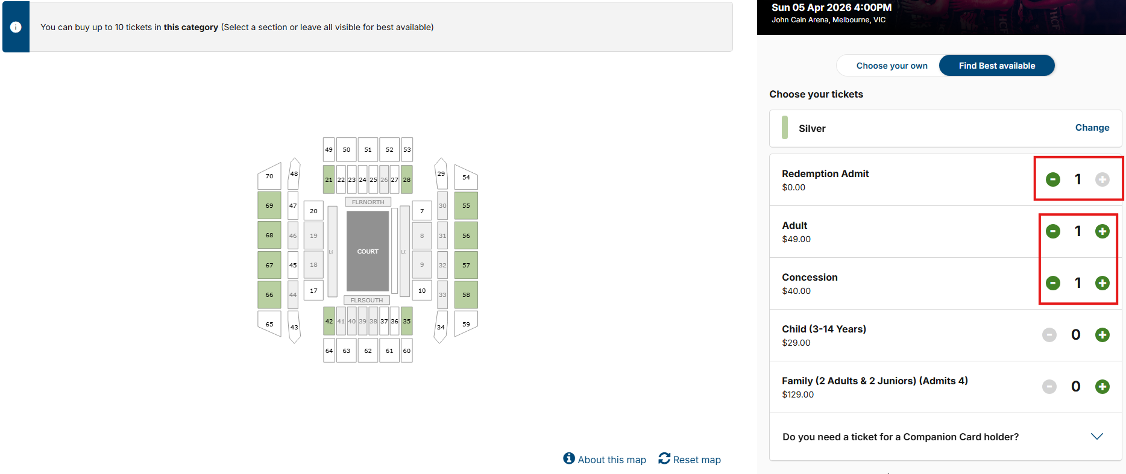Image resolution: width=1126 pixels, height=474 pixels.
Task: Expand Companion Card holder section
Action: 1096,437
